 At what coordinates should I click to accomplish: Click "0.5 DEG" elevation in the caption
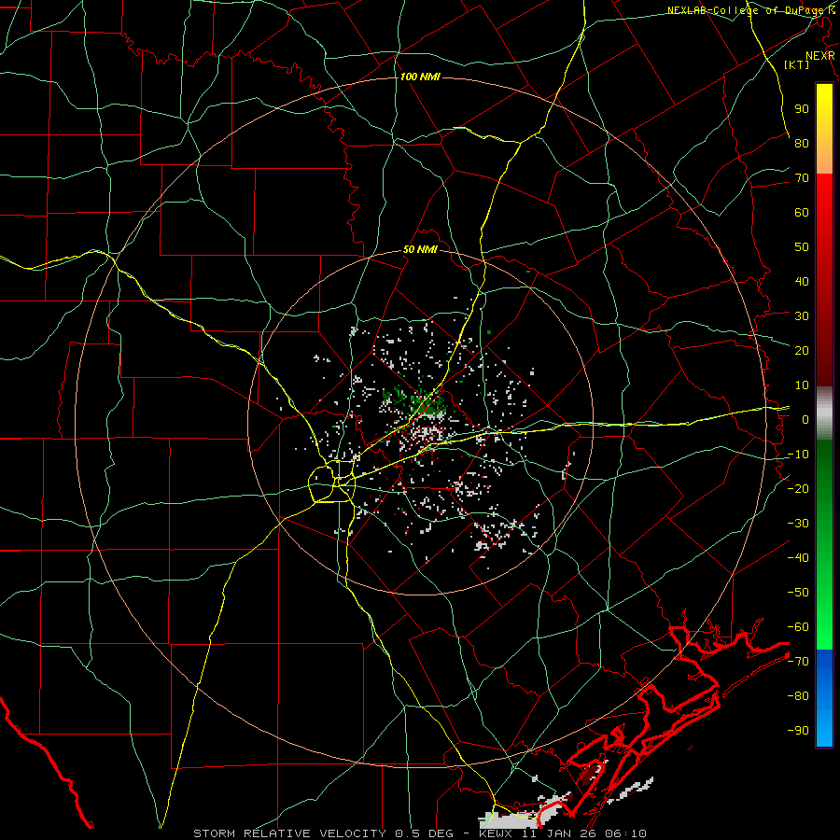[424, 833]
